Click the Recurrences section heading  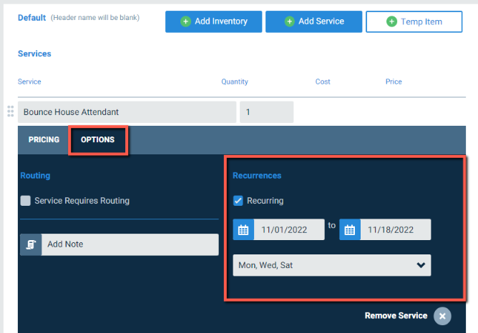(x=257, y=176)
